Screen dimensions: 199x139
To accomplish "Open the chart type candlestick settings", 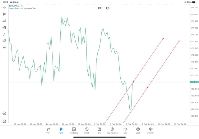I will pos(4,14).
